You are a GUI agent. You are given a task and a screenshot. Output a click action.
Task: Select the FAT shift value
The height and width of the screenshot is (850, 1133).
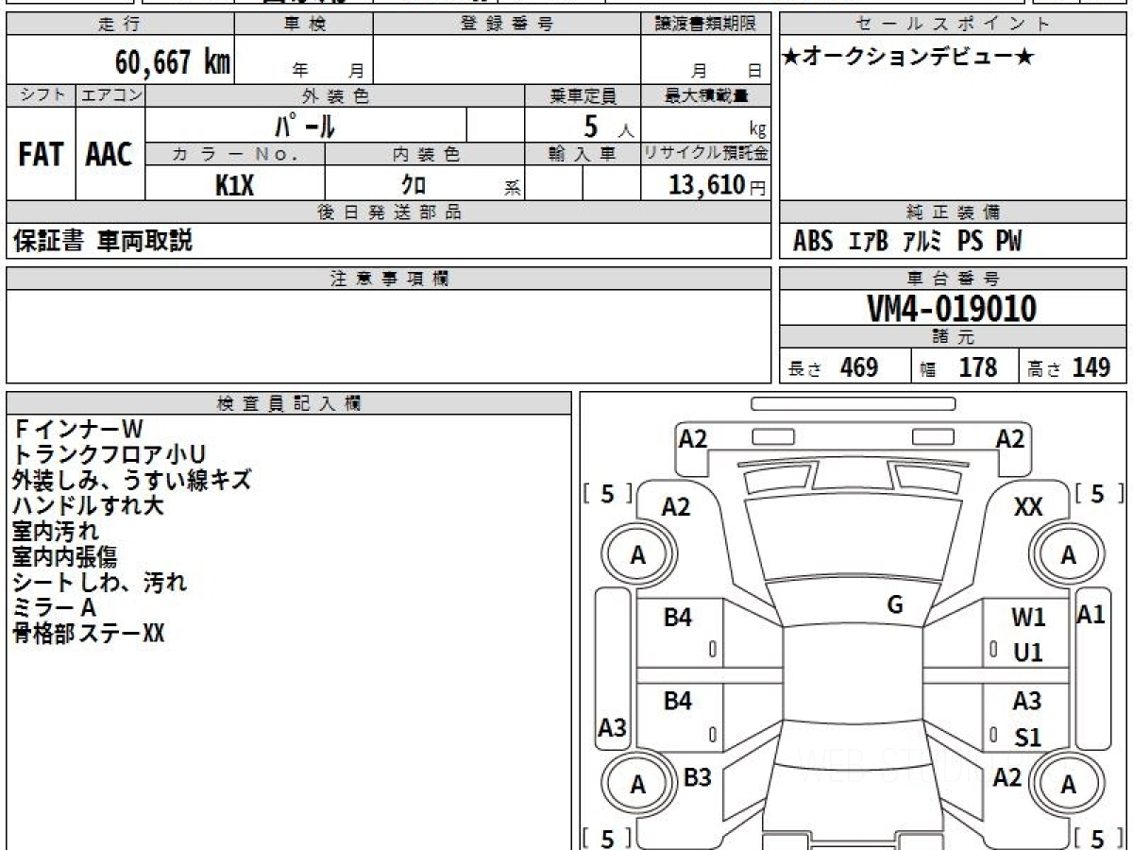point(41,155)
